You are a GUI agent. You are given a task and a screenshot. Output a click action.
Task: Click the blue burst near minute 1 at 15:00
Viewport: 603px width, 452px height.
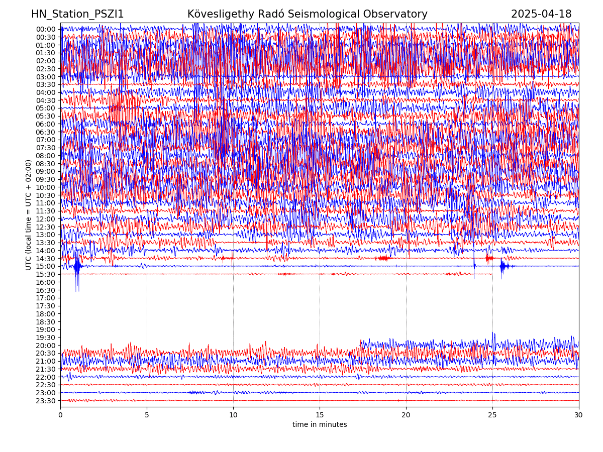[x=77, y=266]
